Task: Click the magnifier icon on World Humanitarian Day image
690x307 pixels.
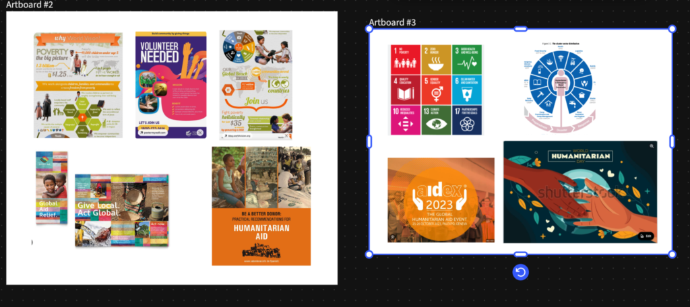Action: (652, 146)
